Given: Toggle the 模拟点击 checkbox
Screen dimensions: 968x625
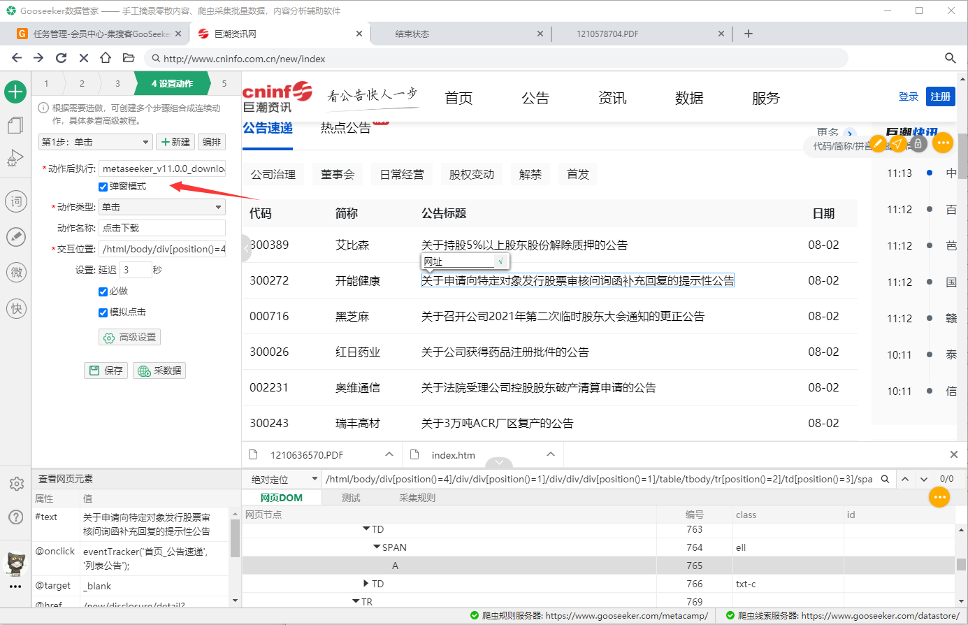Looking at the screenshot, I should pyautogui.click(x=103, y=312).
